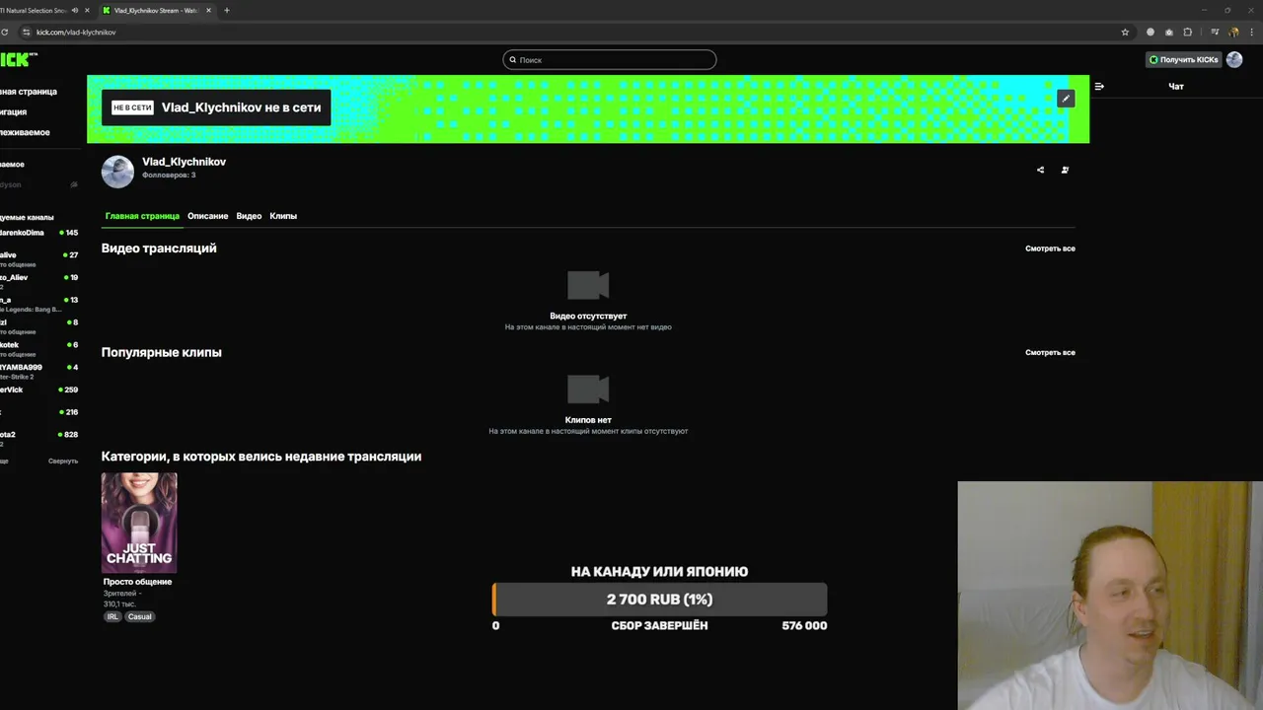
Task: Click the webcam overlay video
Action: coord(1110,596)
